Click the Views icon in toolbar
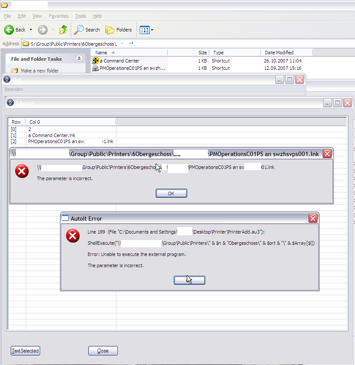The width and height of the screenshot is (355, 365). coord(144,30)
